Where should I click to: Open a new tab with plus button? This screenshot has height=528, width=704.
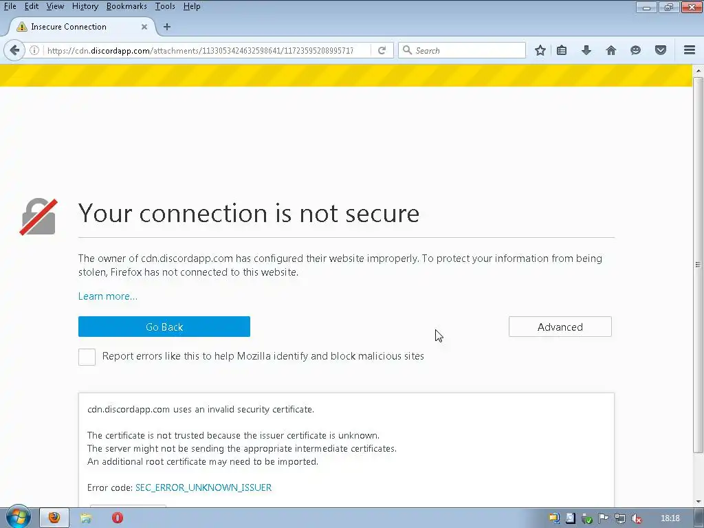167,27
